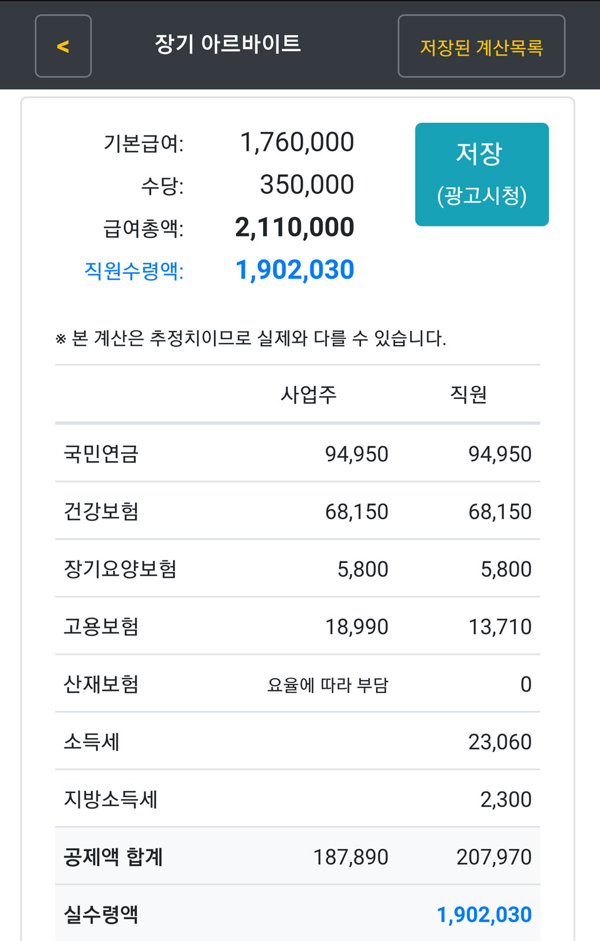Click the 장기 아르바이트 page title
This screenshot has height=941, width=600.
click(x=227, y=44)
